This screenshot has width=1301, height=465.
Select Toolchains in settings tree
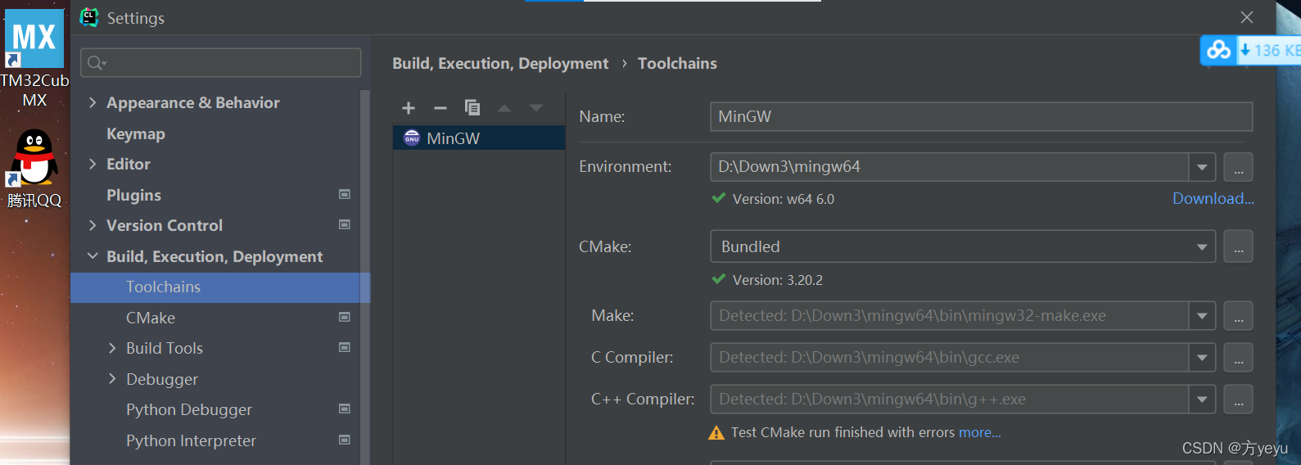[215, 287]
